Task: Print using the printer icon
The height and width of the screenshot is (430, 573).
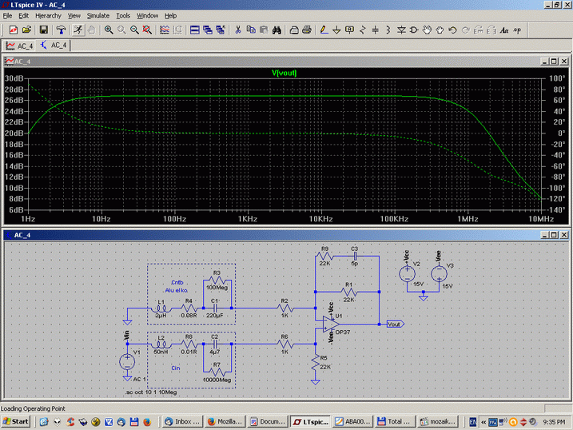Action: 307,30
